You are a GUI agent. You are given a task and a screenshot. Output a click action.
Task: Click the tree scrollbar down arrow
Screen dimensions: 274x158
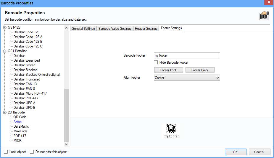[x=66, y=144]
